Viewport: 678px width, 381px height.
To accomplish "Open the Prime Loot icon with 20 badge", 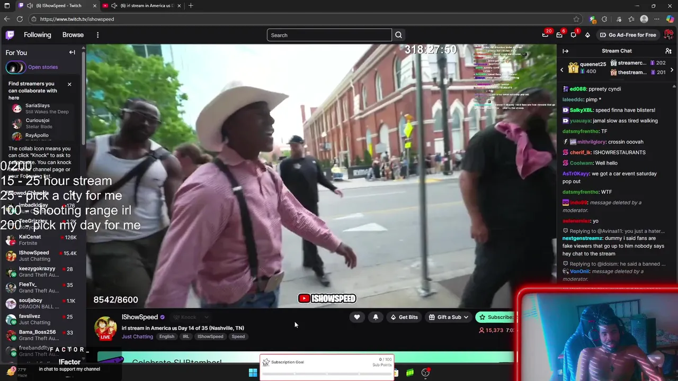I will coord(545,35).
